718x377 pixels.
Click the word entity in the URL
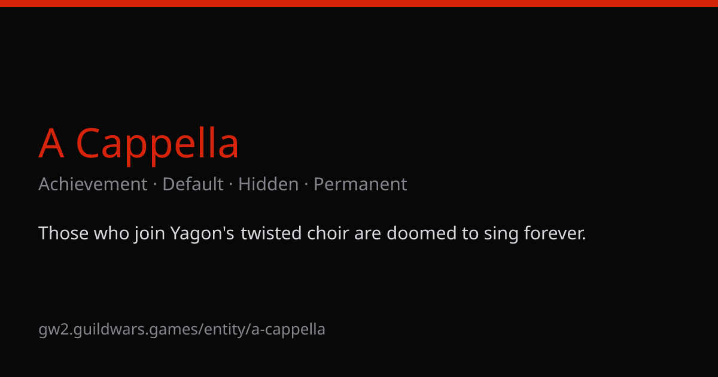[226, 329]
